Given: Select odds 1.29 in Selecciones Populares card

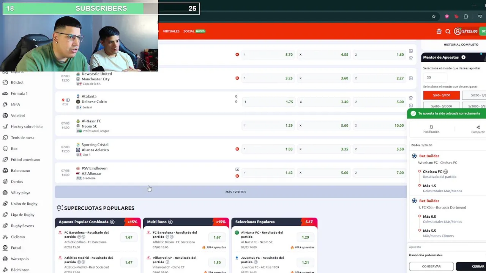Looking at the screenshot, I should [x=305, y=237].
